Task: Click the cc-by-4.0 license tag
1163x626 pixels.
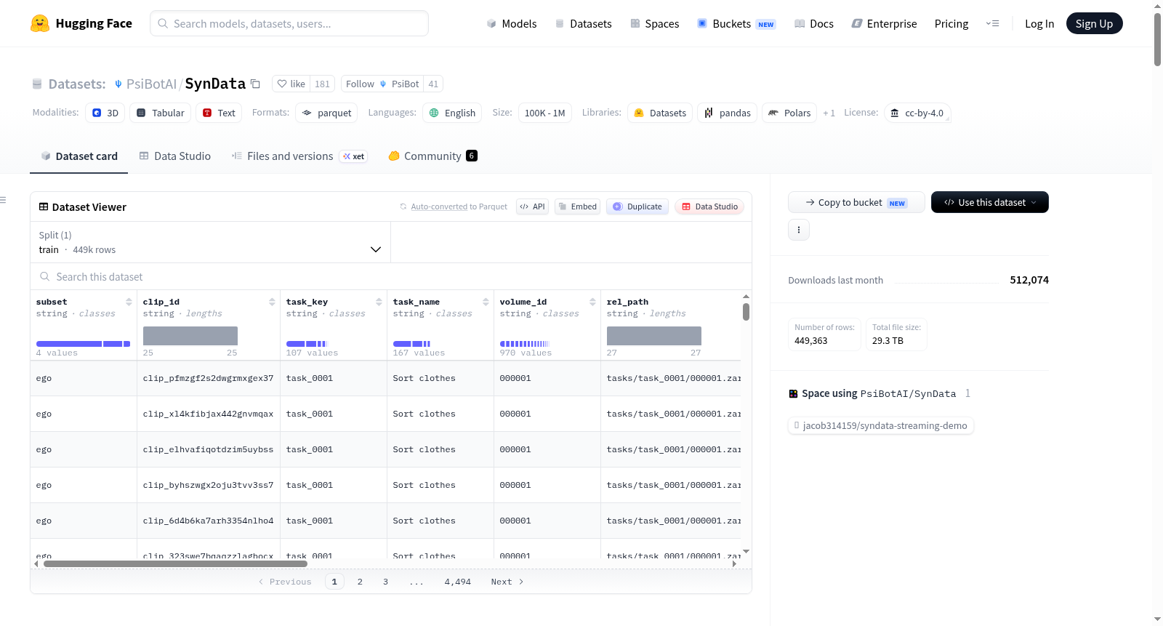Action: (x=917, y=113)
